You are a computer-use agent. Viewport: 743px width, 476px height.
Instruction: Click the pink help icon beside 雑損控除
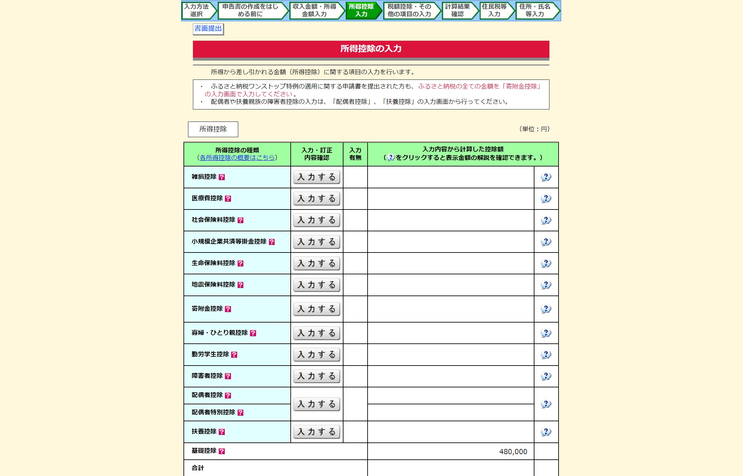point(222,177)
